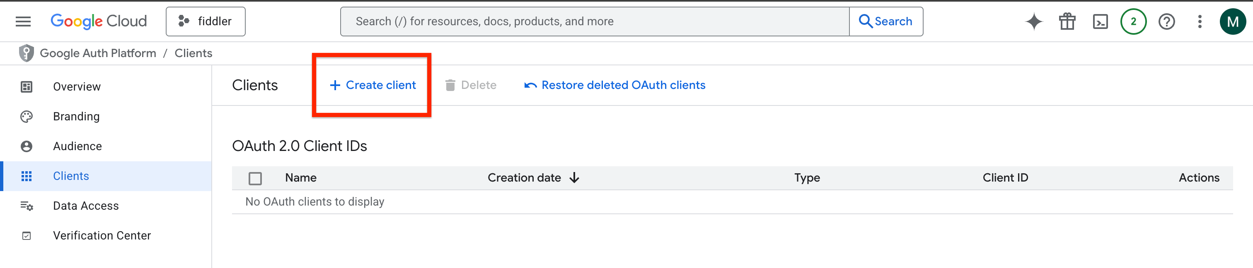
Task: Click Create client button
Action: point(373,85)
